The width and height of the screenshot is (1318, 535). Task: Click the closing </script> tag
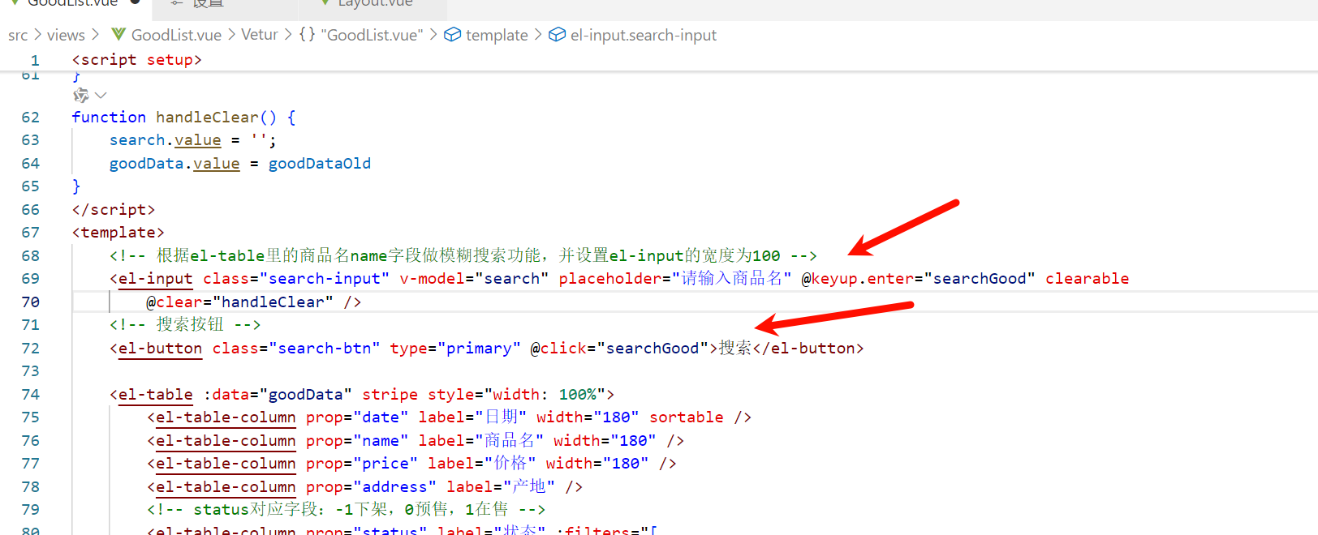(114, 210)
